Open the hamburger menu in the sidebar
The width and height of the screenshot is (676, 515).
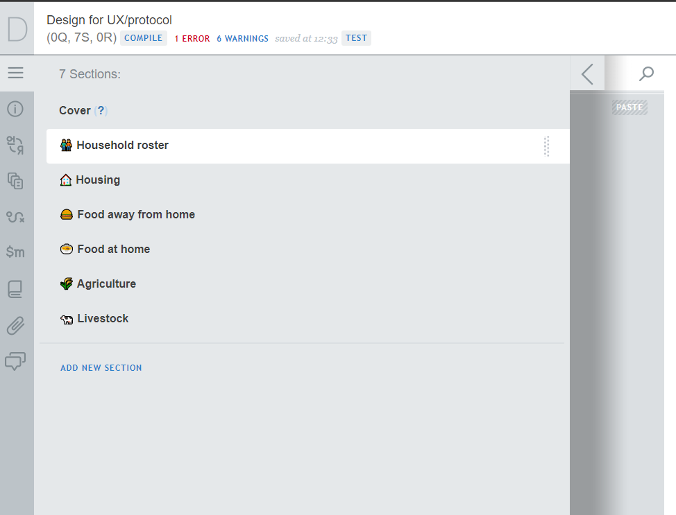(x=15, y=73)
